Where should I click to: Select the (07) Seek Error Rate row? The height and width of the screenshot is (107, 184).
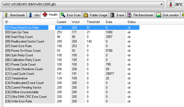coord(72,46)
